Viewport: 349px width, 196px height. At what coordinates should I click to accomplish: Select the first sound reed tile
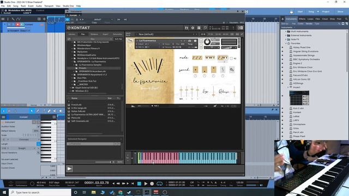(x=195, y=70)
